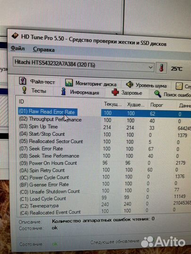Image resolution: width=191 pixels, height=254 pixels.
Task: Select the (C4) Reallocated Event Count row
Action: 105,212
